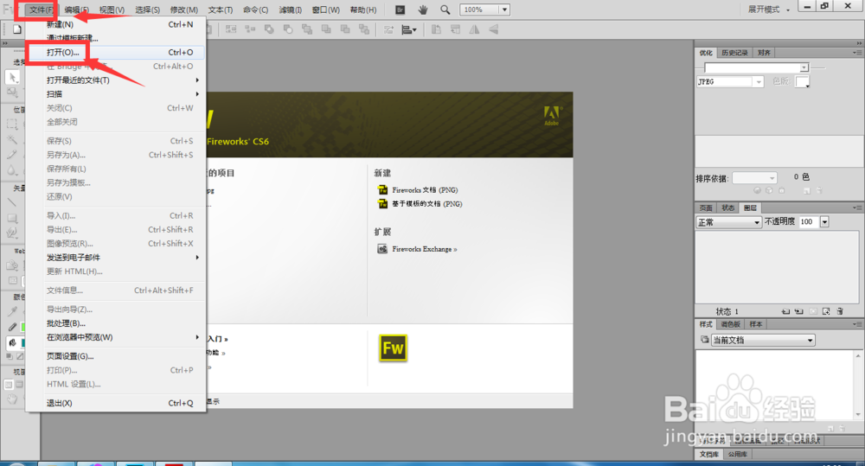The image size is (865, 466).
Task: Select the Hand tool in the view section
Action: [x=12, y=399]
